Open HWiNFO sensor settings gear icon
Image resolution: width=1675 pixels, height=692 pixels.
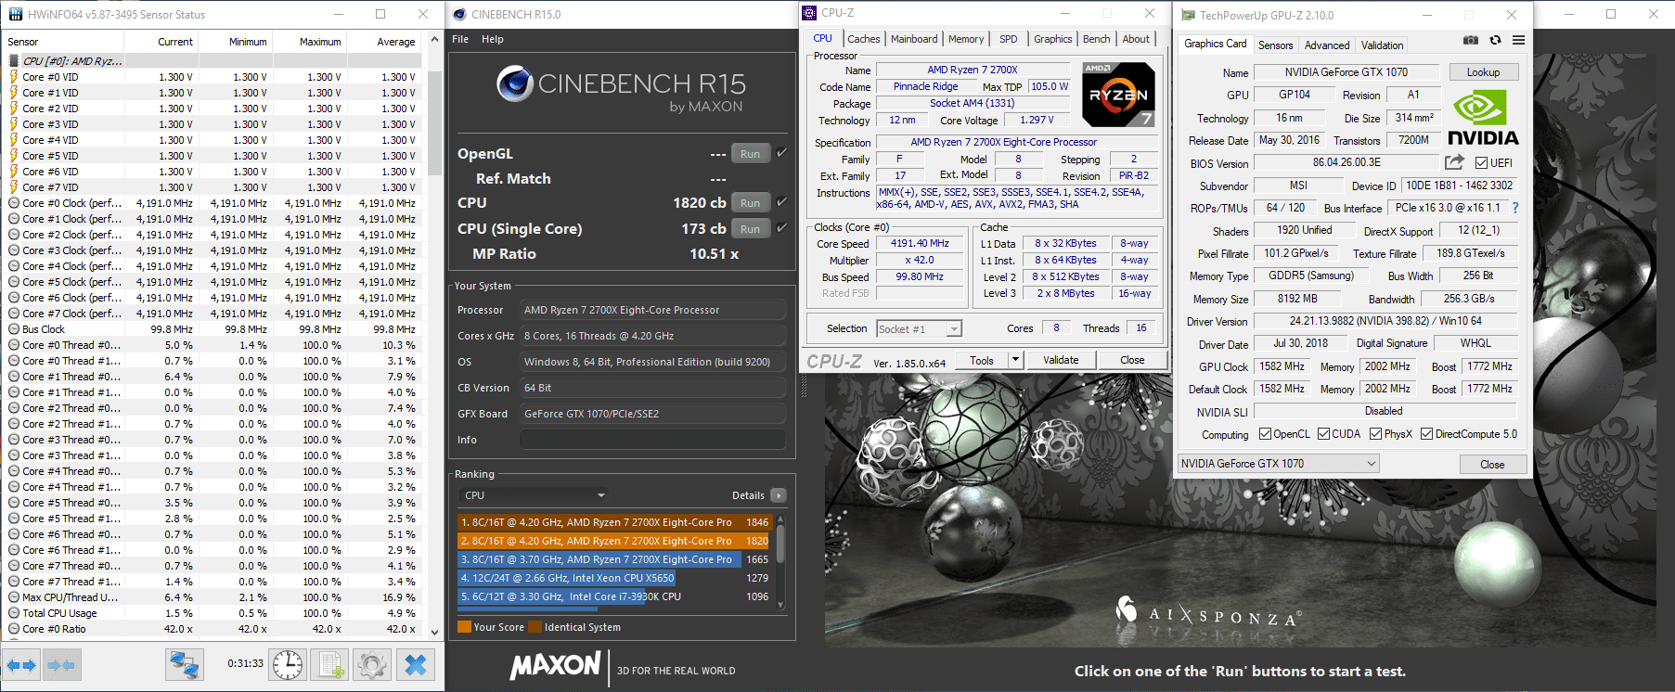[372, 665]
